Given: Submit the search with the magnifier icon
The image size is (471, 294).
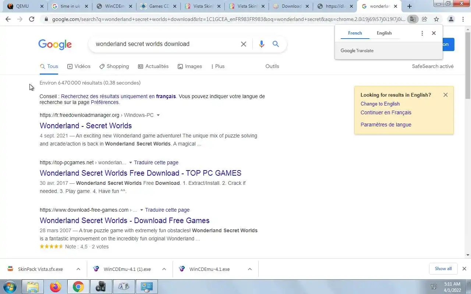Looking at the screenshot, I should pos(276,44).
